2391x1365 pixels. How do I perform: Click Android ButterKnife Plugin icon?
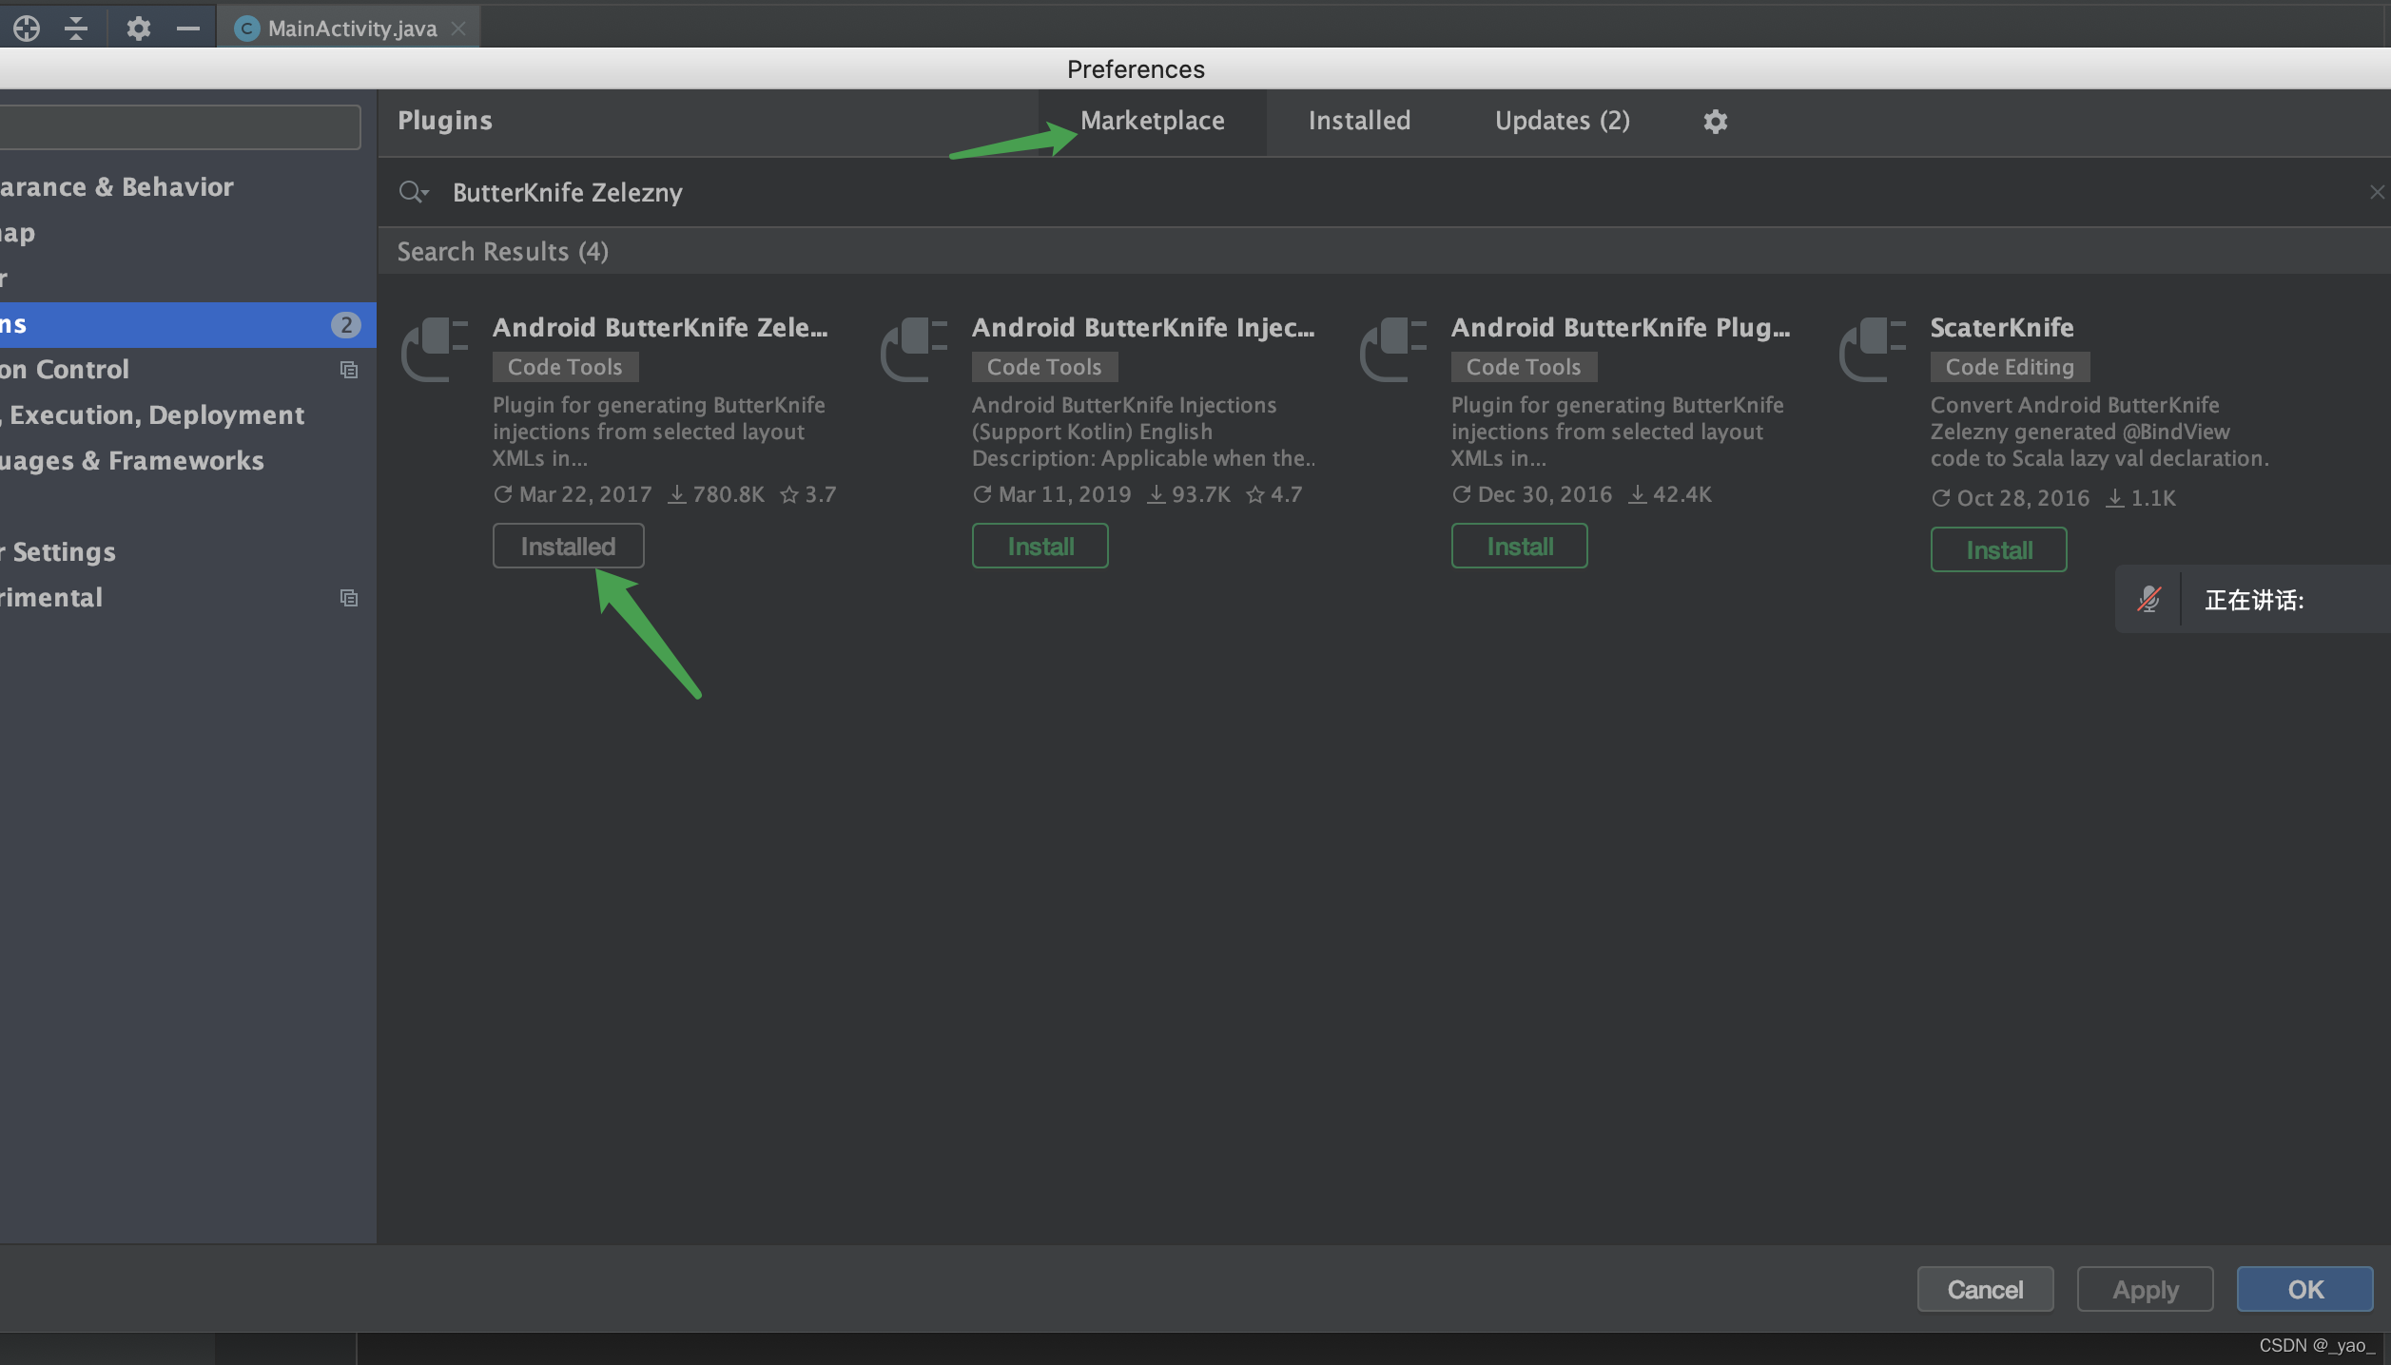coord(1394,350)
